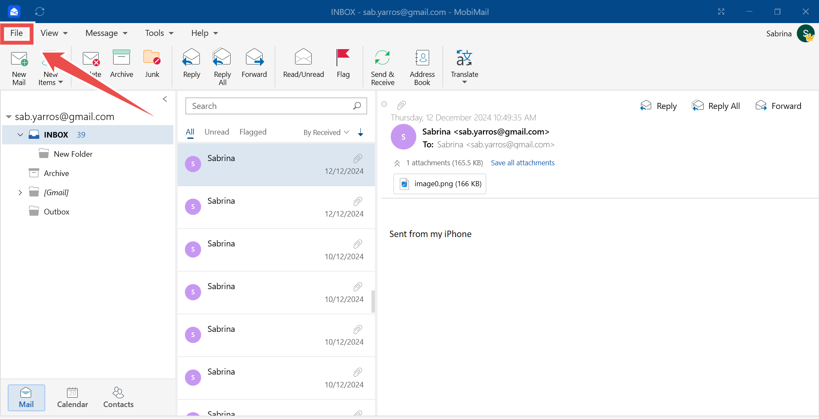Collapse the sab.yarros@gmail.com account tree
Screen dimensions: 819x419
point(9,117)
